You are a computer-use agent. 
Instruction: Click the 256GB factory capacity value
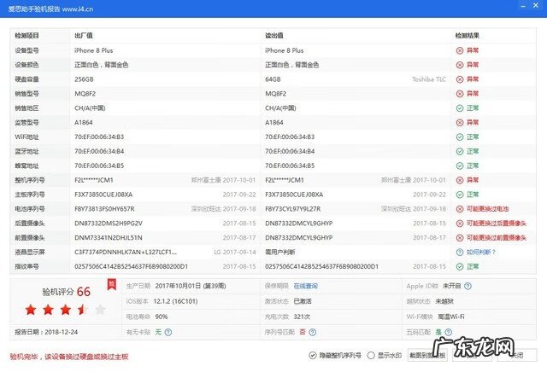tap(84, 79)
